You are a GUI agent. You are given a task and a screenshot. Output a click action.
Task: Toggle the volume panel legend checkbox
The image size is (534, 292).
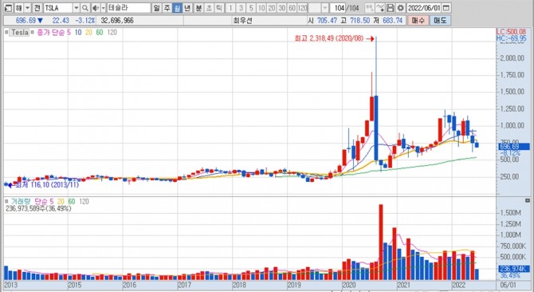[6, 202]
